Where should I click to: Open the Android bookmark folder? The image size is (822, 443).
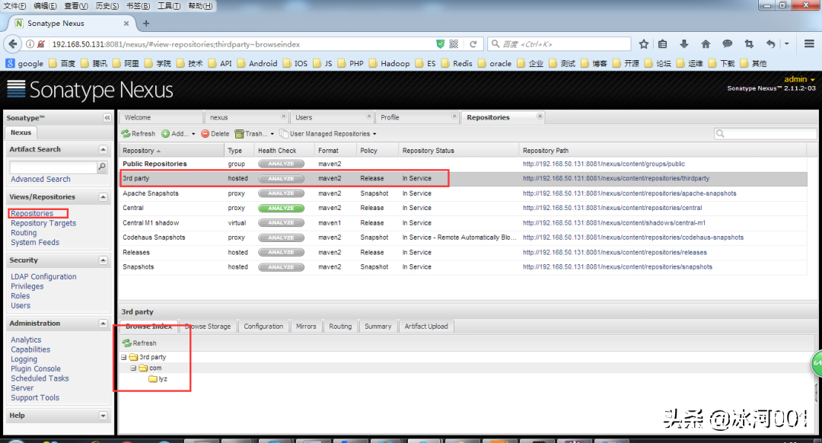tap(257, 63)
